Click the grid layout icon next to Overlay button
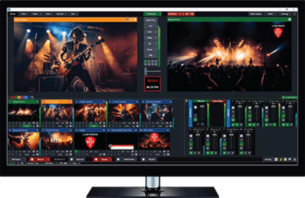305x198 pixels. 276,159
